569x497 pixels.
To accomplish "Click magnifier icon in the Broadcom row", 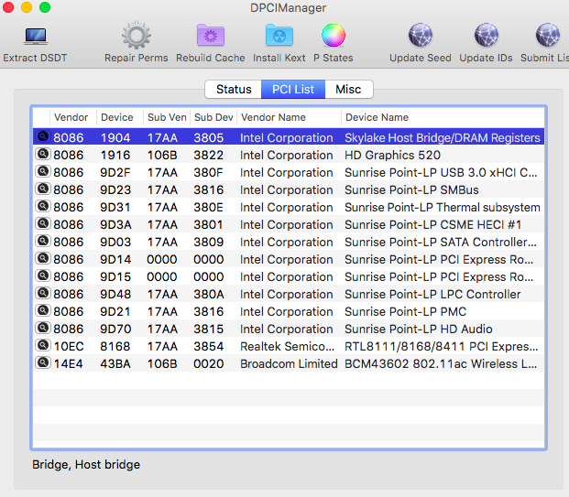I will 42,363.
